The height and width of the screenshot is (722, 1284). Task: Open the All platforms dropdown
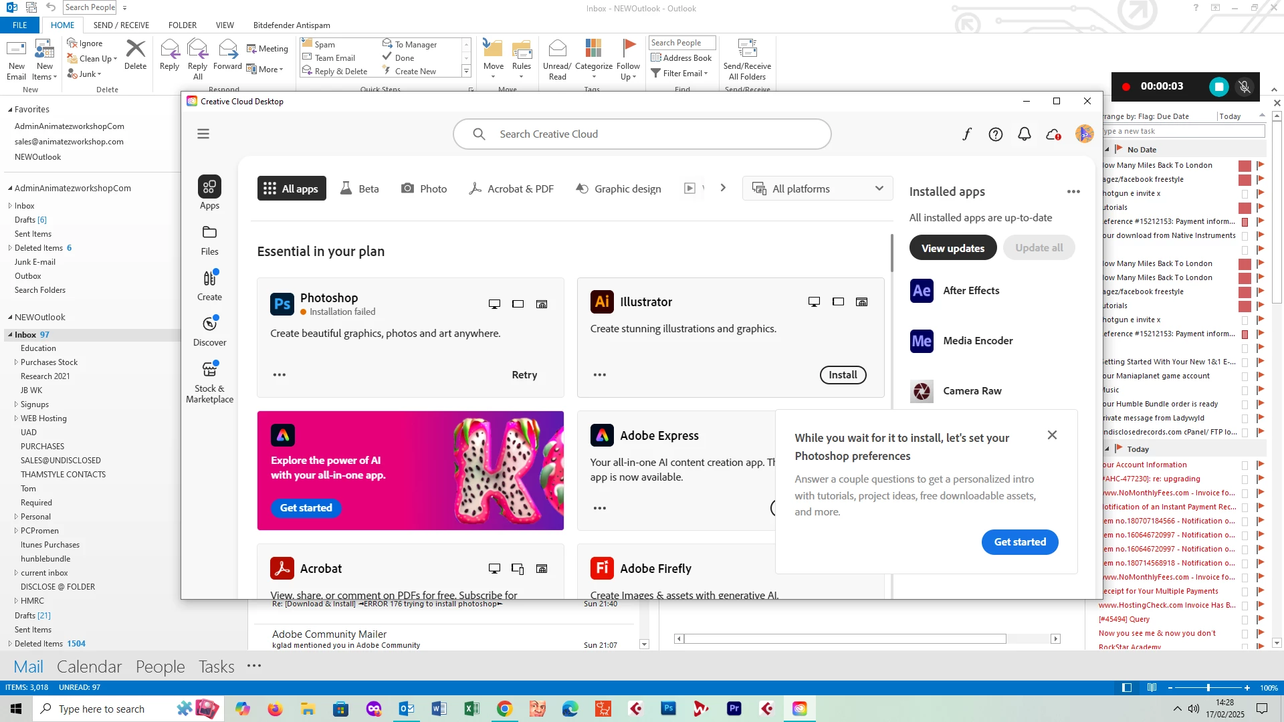point(817,189)
